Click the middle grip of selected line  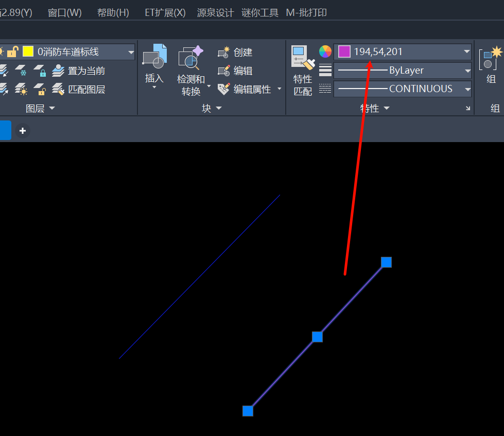tap(318, 337)
